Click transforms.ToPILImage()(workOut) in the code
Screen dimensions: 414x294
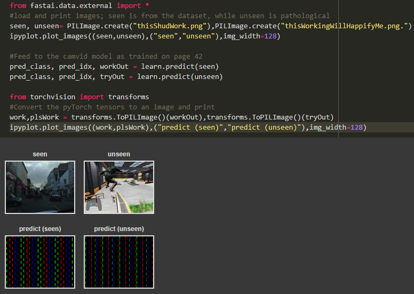tap(137, 117)
